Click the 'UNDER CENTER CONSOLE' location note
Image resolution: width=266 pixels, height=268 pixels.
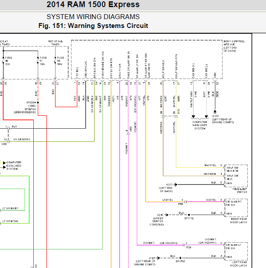pos(156,221)
